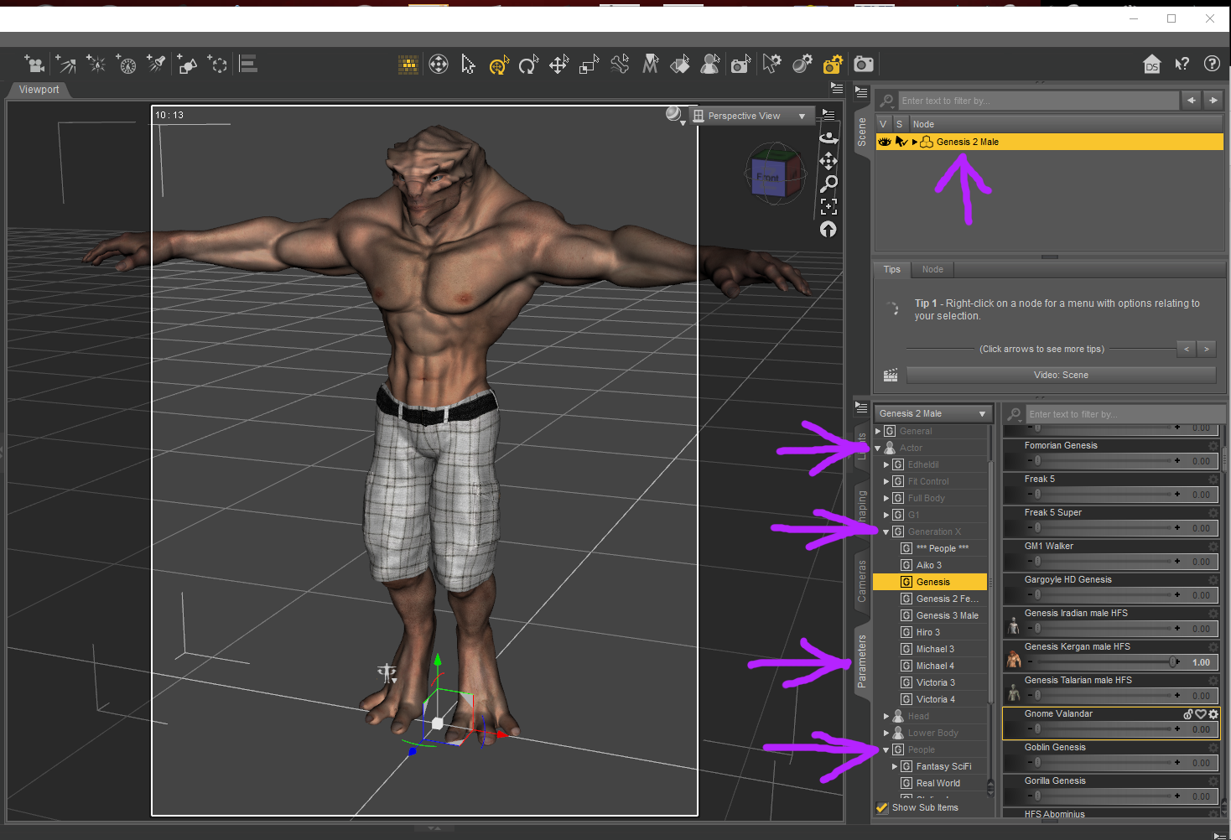Select the Node Selection arrow tool
Image resolution: width=1231 pixels, height=840 pixels.
click(469, 65)
